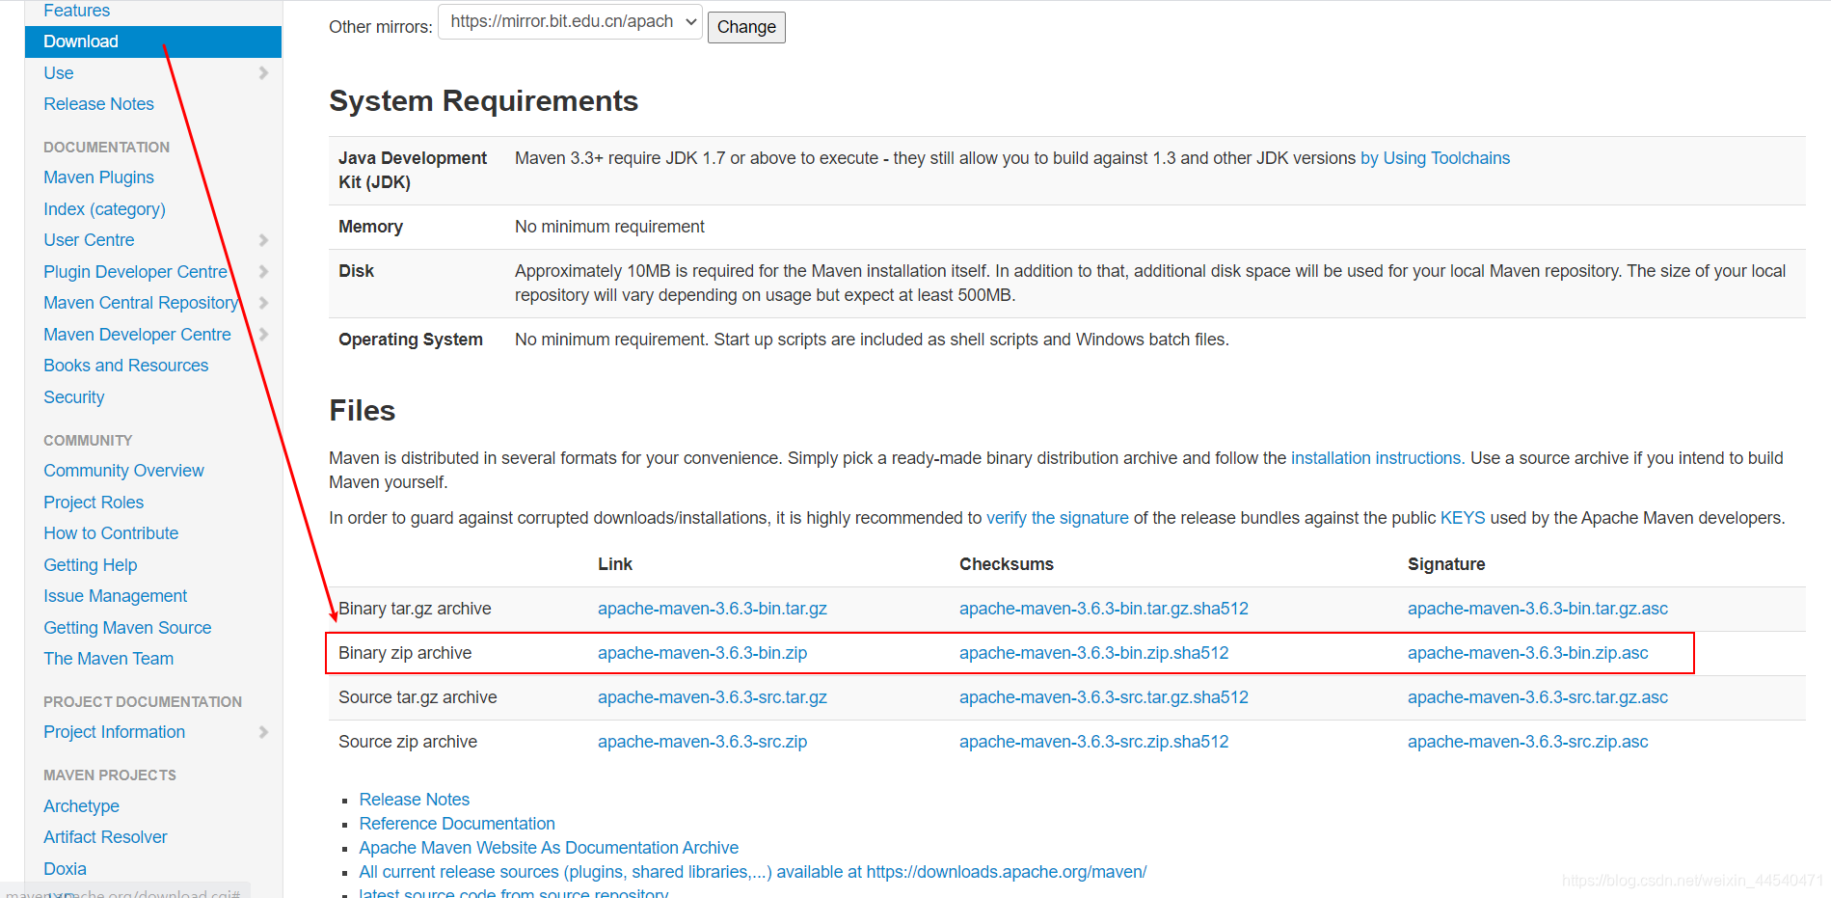Open Getting Help link
This screenshot has width=1831, height=898.
pyautogui.click(x=90, y=565)
